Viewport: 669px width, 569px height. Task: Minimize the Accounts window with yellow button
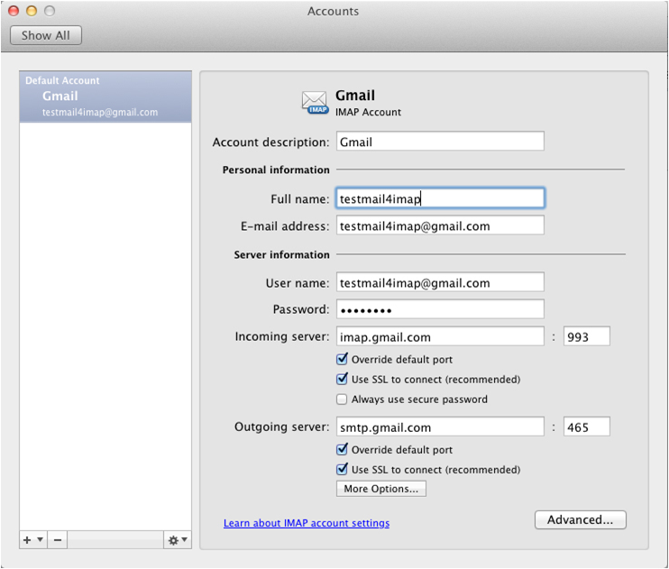click(x=32, y=11)
